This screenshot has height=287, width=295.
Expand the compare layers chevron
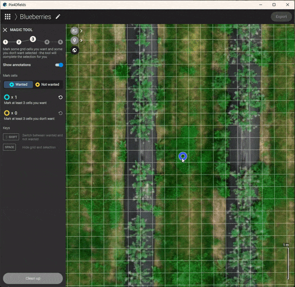pyautogui.click(x=81, y=31)
